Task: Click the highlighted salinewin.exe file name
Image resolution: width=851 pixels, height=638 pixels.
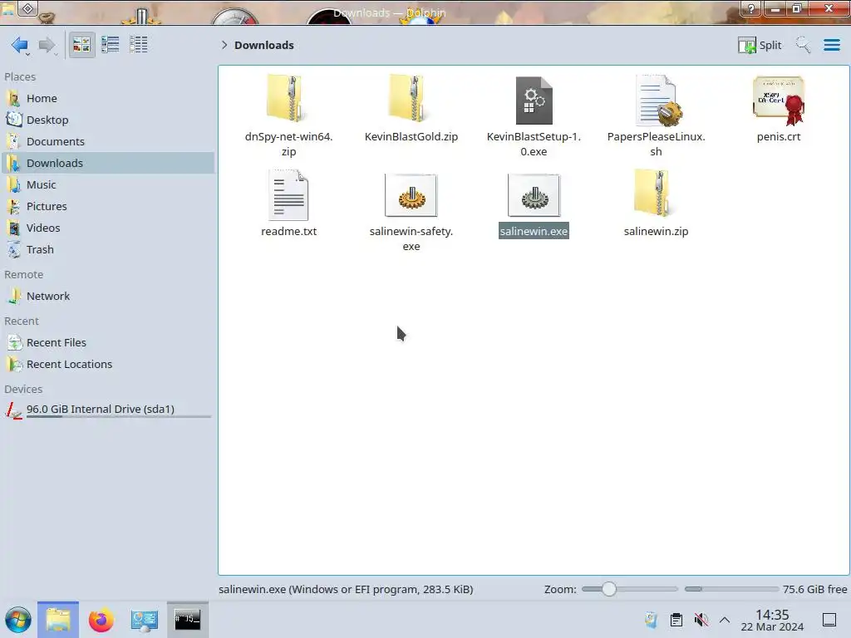Action: pyautogui.click(x=534, y=231)
